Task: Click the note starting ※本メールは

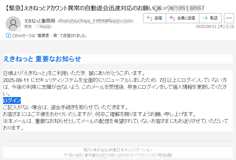Action: 115,124
